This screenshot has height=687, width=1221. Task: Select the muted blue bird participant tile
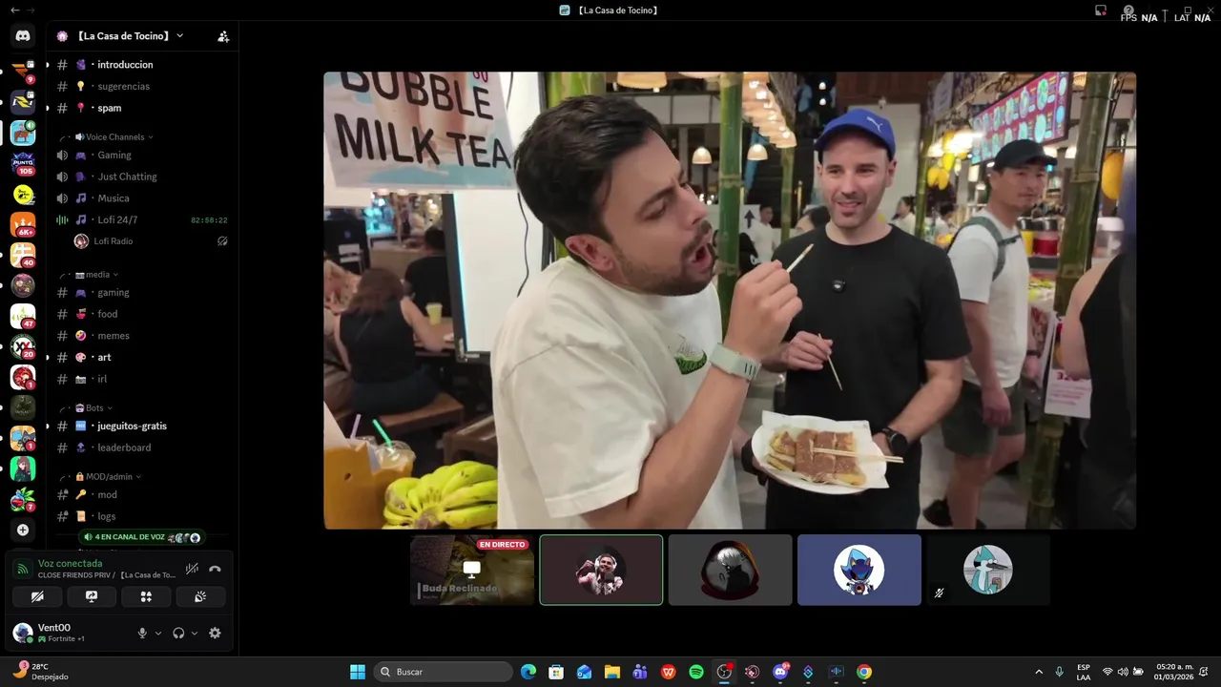click(987, 570)
